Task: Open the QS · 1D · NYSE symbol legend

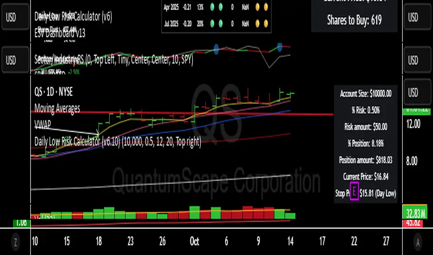Action: pyautogui.click(x=53, y=92)
